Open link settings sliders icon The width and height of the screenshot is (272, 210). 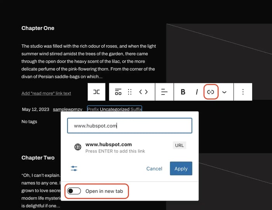click(x=74, y=168)
